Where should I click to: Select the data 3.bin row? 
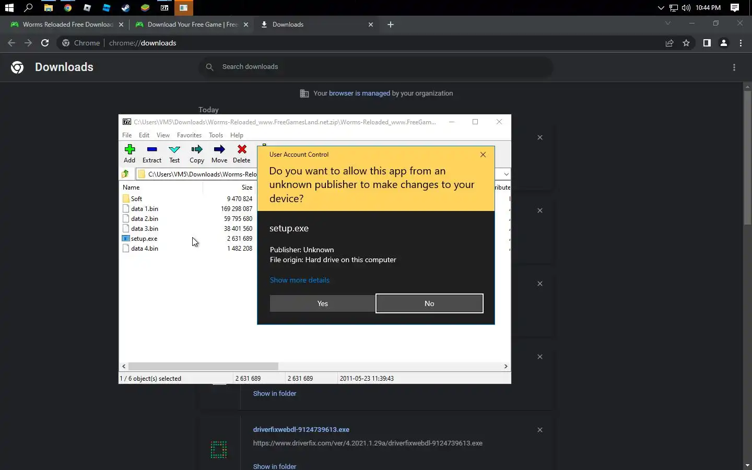[188, 229]
